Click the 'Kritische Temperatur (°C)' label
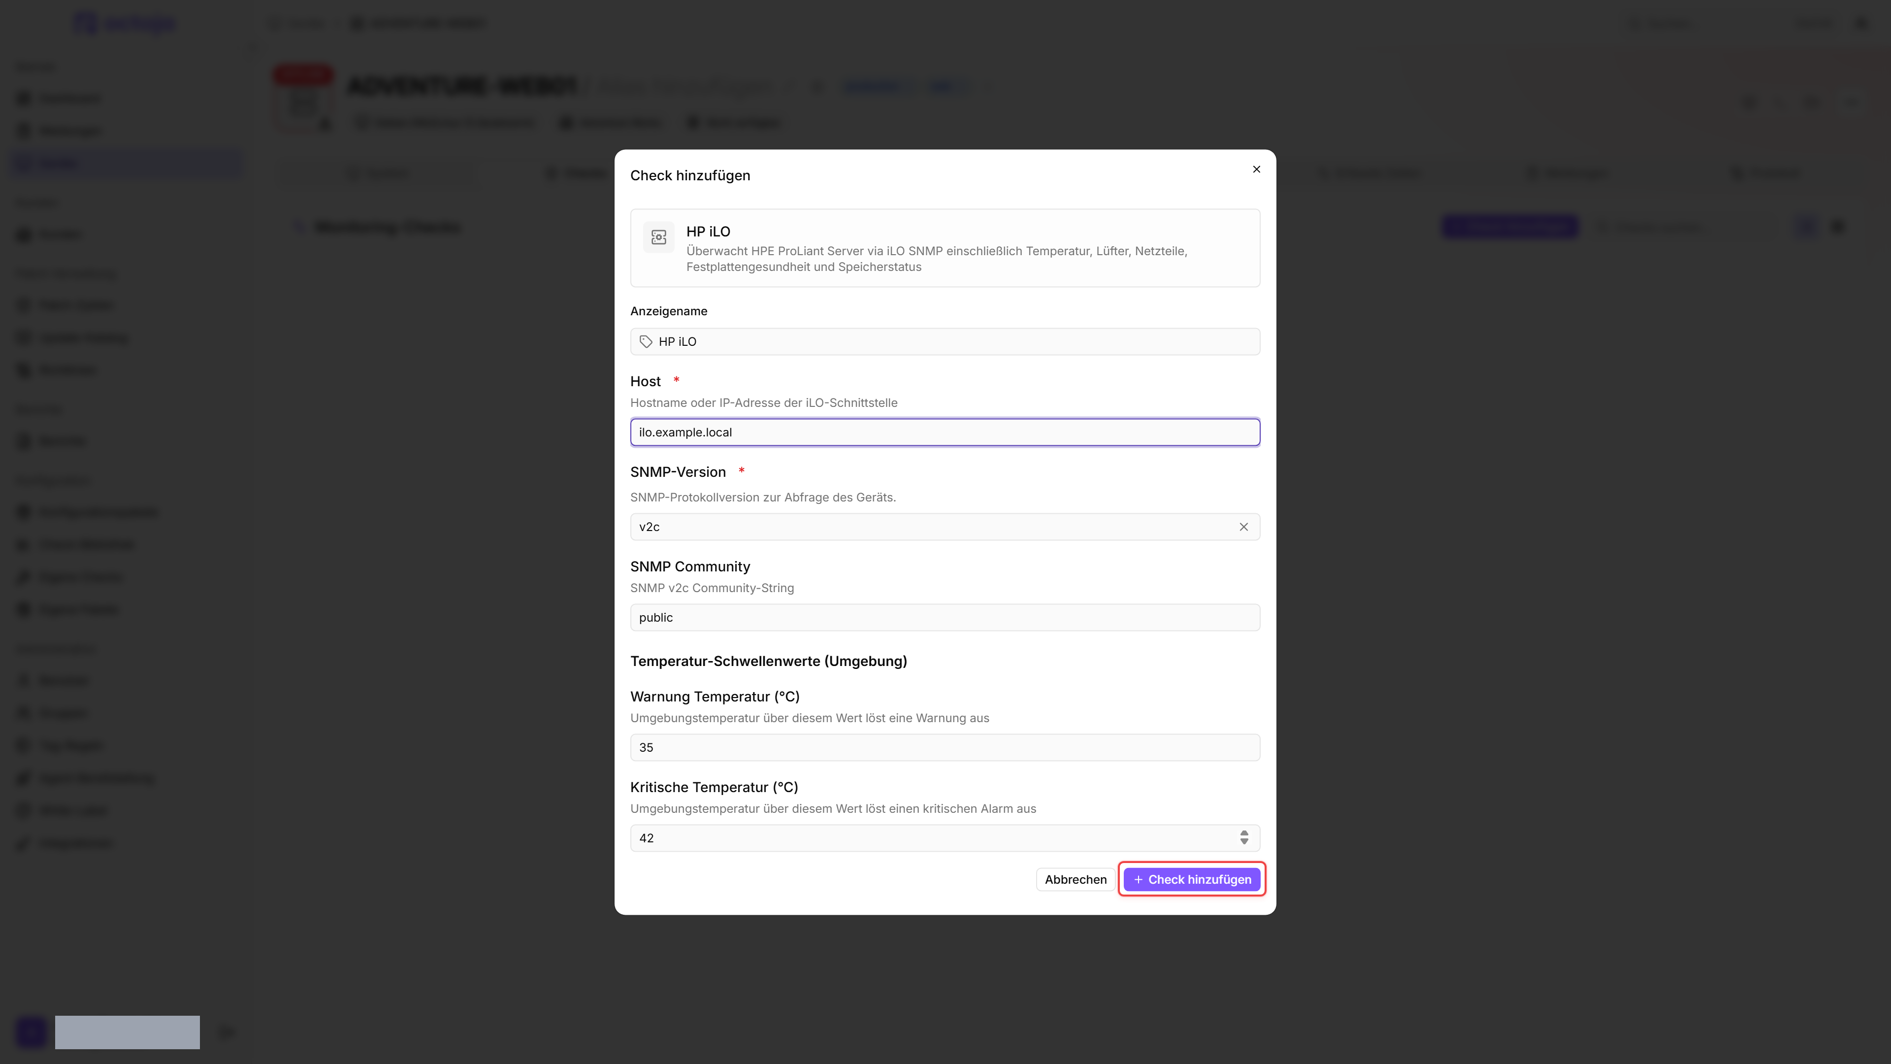Screen dimensions: 1891x1064 pyautogui.click(x=714, y=787)
